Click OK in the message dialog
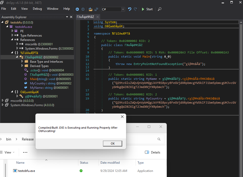Viewport: 243px width, 177px height. [113, 143]
